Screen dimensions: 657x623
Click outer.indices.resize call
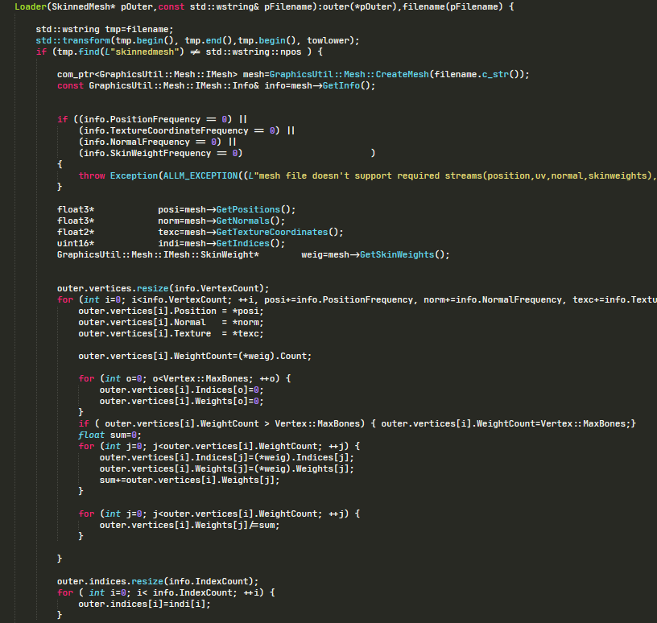[x=158, y=582]
